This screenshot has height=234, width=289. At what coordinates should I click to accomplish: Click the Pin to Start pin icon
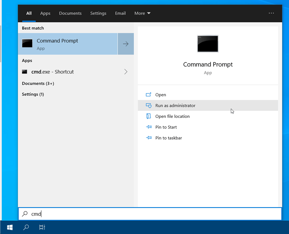click(x=149, y=127)
